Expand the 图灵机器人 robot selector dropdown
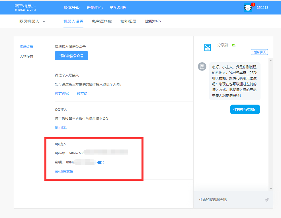 [32, 22]
